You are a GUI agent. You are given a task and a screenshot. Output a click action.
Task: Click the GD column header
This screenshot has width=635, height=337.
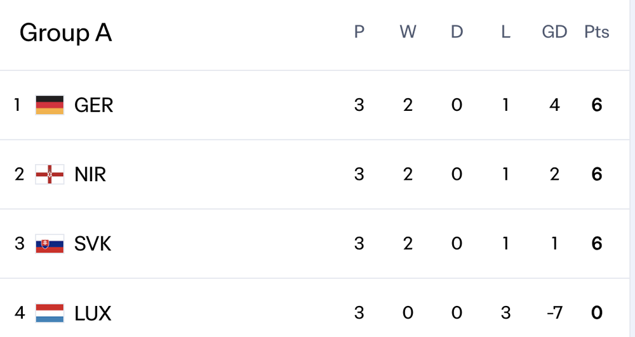[x=554, y=32]
